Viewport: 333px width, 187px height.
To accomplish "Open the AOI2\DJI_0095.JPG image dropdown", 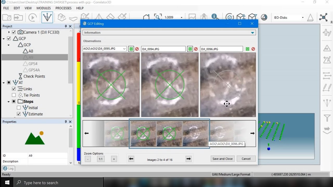I will click(x=124, y=49).
